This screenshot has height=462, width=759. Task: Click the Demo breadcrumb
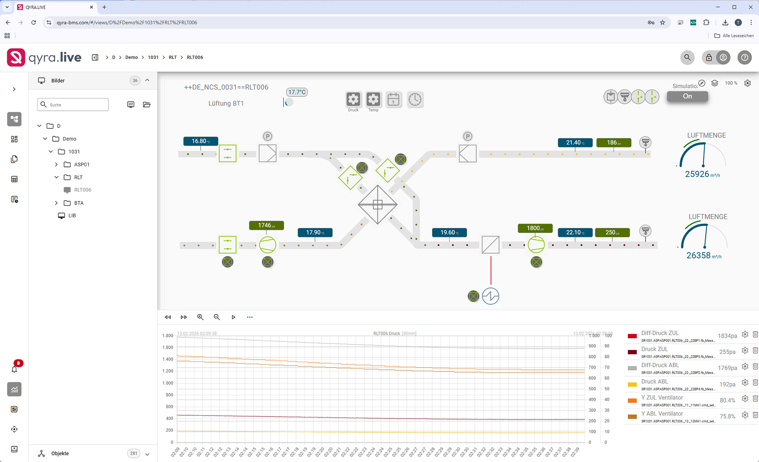click(x=131, y=57)
